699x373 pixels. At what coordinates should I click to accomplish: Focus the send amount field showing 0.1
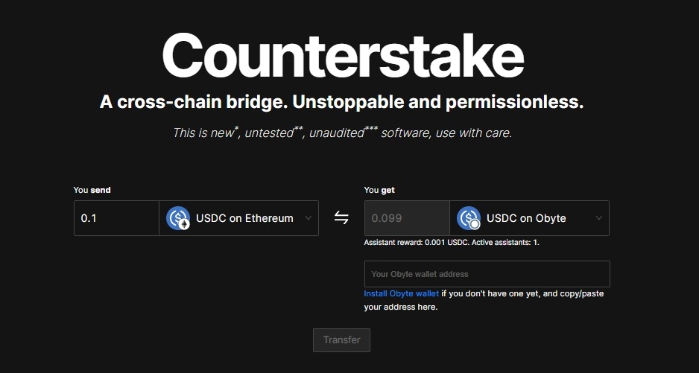pyautogui.click(x=116, y=218)
